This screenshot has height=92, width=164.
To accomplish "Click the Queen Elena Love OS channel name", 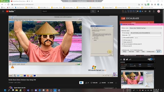I will [19, 88].
